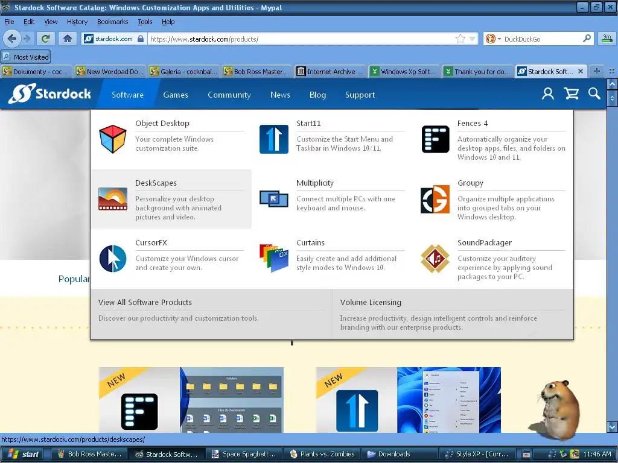
Task: Click the Object Desktop cube icon
Action: (x=113, y=139)
